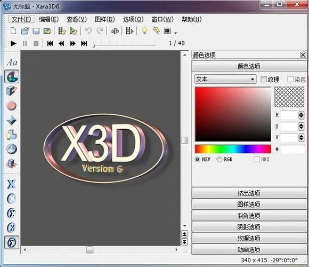Image resolution: width=309 pixels, height=267 pixels.
Task: Click the crosshatch texture preview swatch
Action: [x=289, y=97]
